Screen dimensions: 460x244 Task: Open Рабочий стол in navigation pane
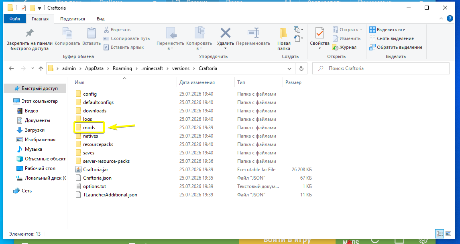[36, 168]
